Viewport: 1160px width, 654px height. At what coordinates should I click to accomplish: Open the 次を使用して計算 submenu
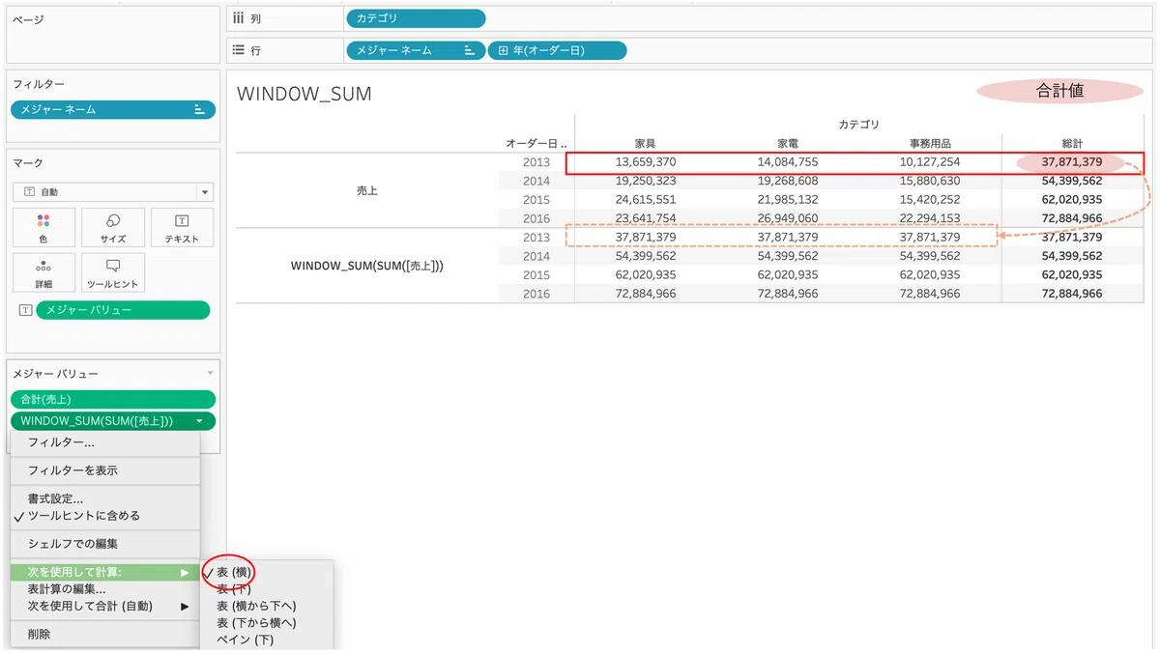pos(104,572)
